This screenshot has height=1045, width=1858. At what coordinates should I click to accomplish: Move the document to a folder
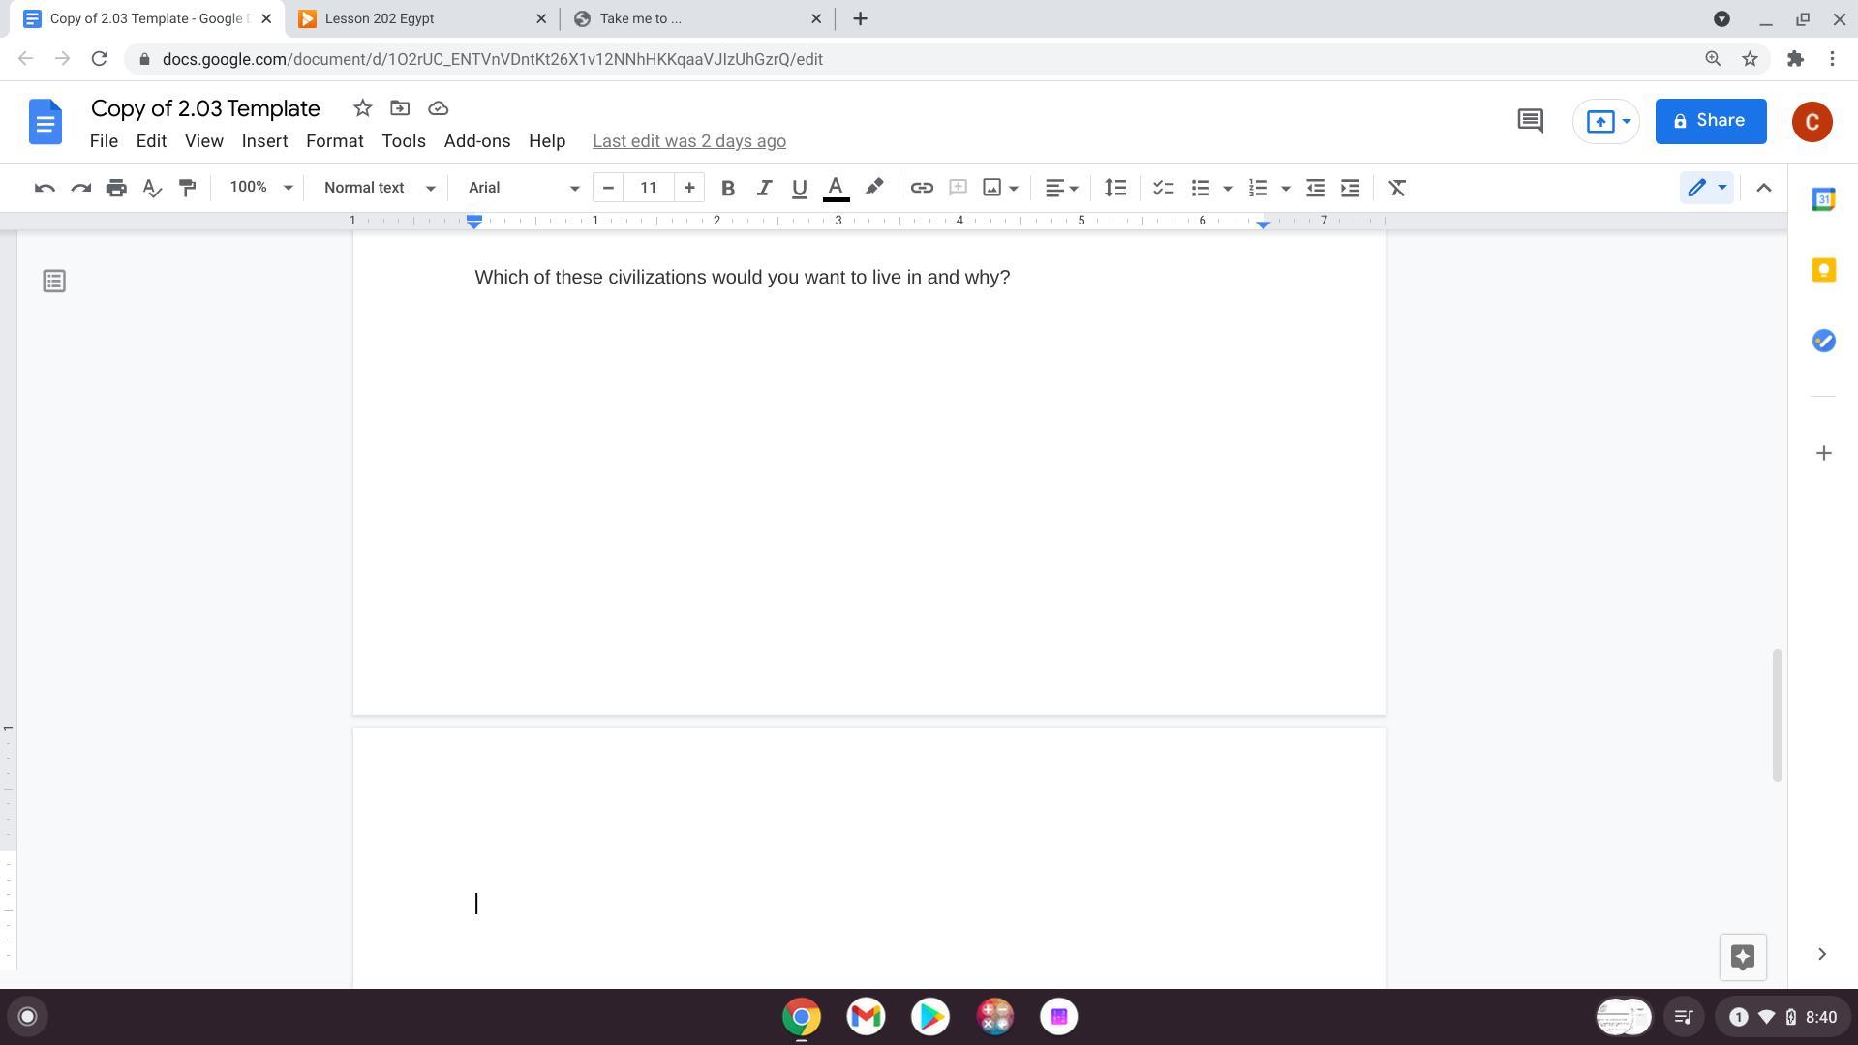point(400,108)
